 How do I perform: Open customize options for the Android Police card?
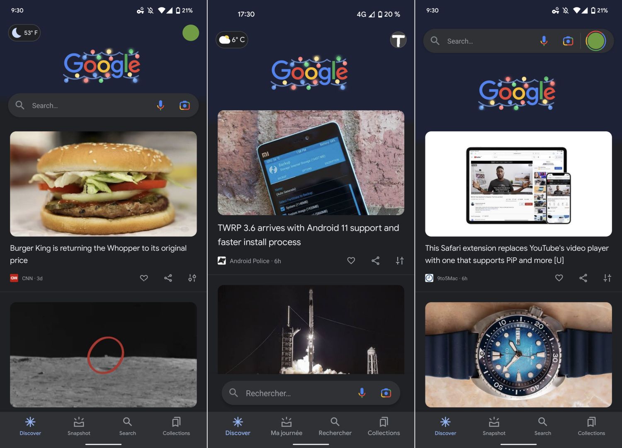pos(400,261)
